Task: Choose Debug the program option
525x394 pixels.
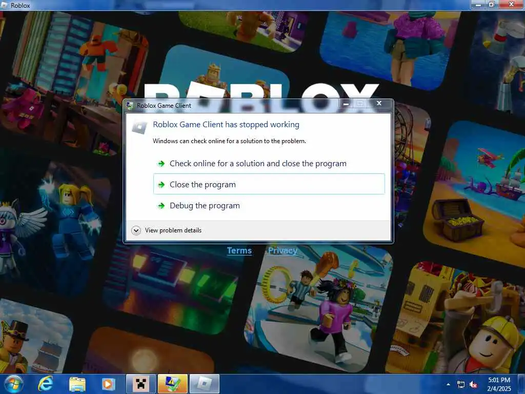Action: click(x=269, y=205)
